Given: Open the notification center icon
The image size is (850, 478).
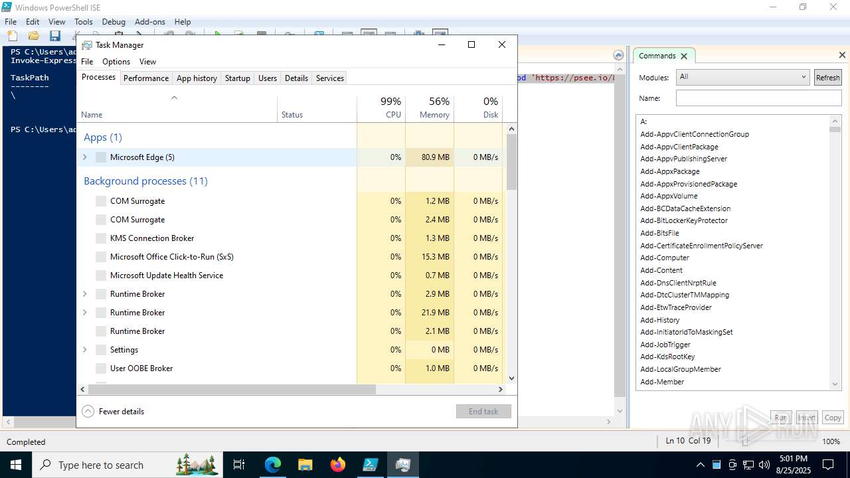Looking at the screenshot, I should [828, 465].
